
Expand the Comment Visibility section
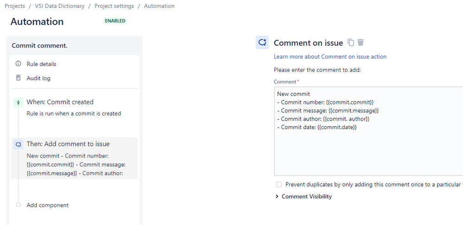click(x=304, y=196)
